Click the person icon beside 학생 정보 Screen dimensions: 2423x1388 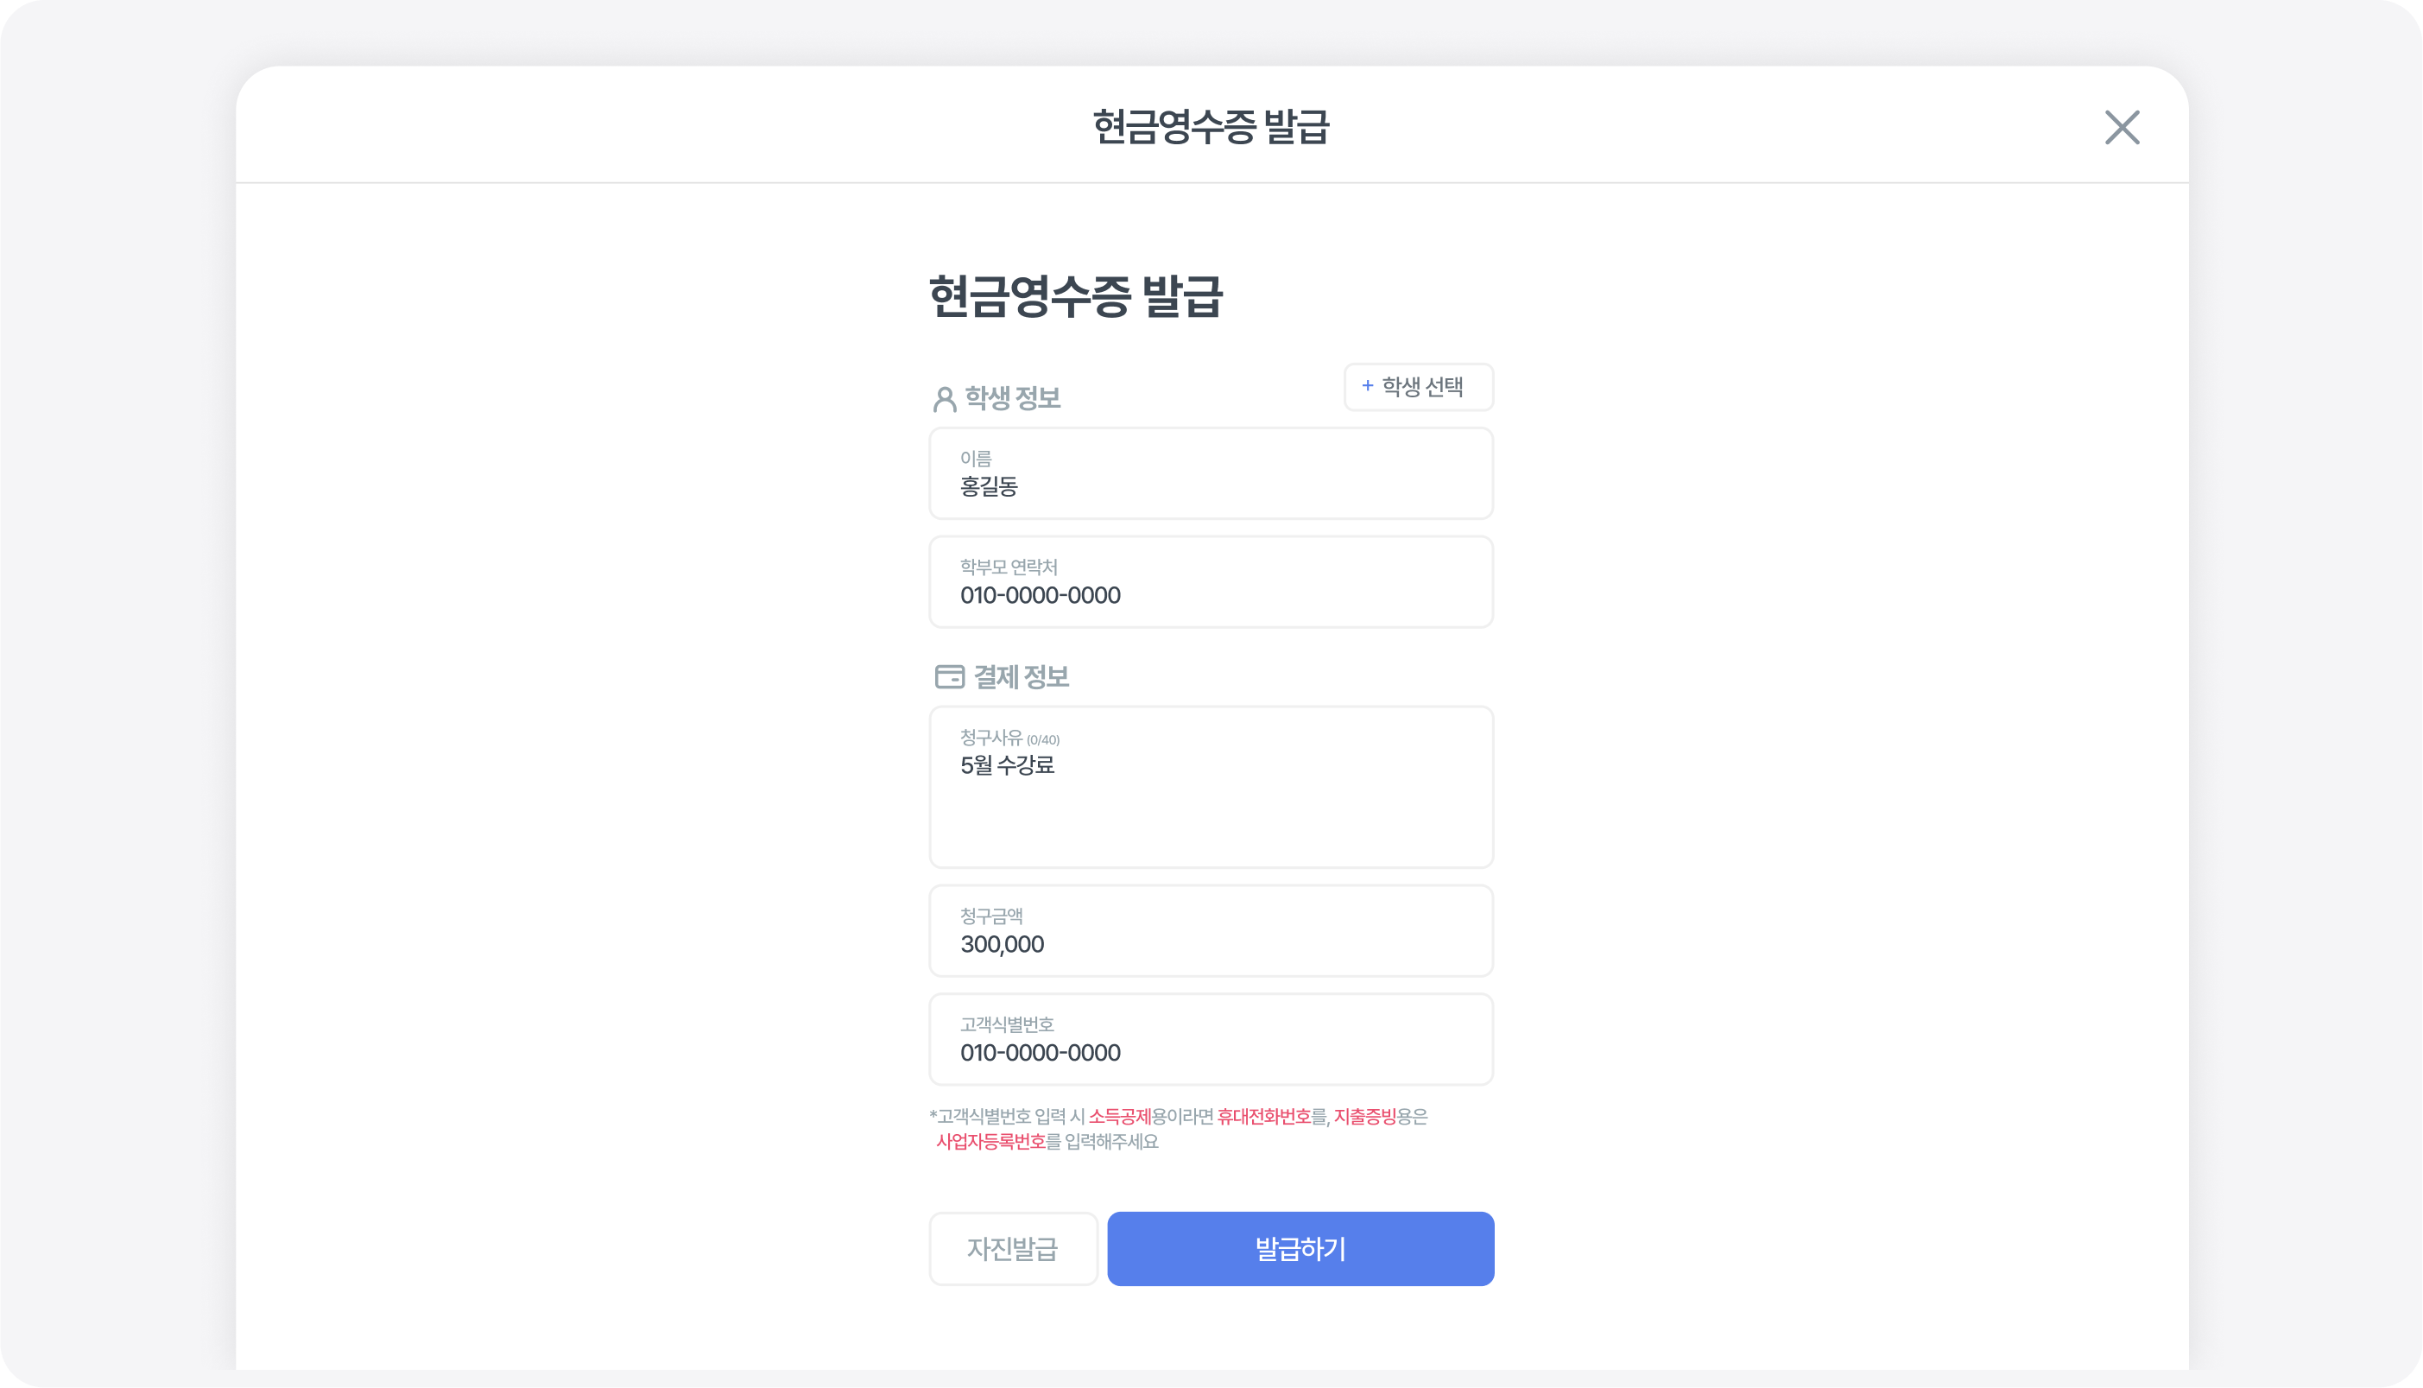pos(943,398)
